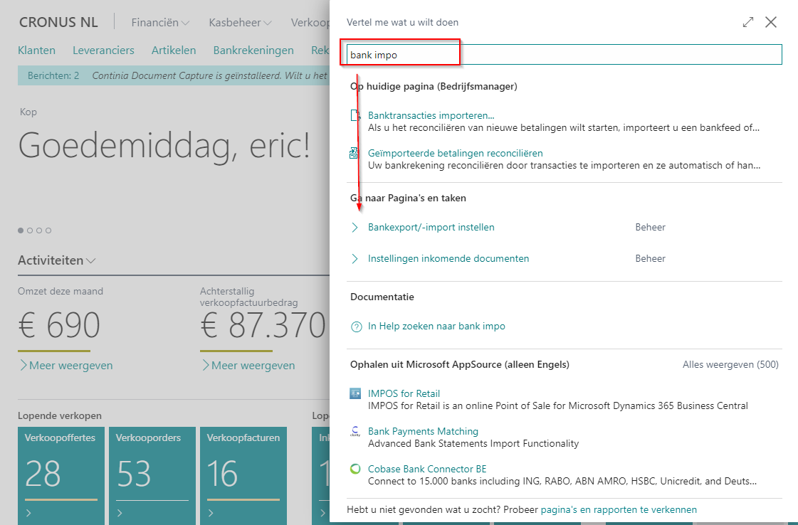Click pagina's en rapporten te verkennen link
The height and width of the screenshot is (525, 798).
click(619, 509)
